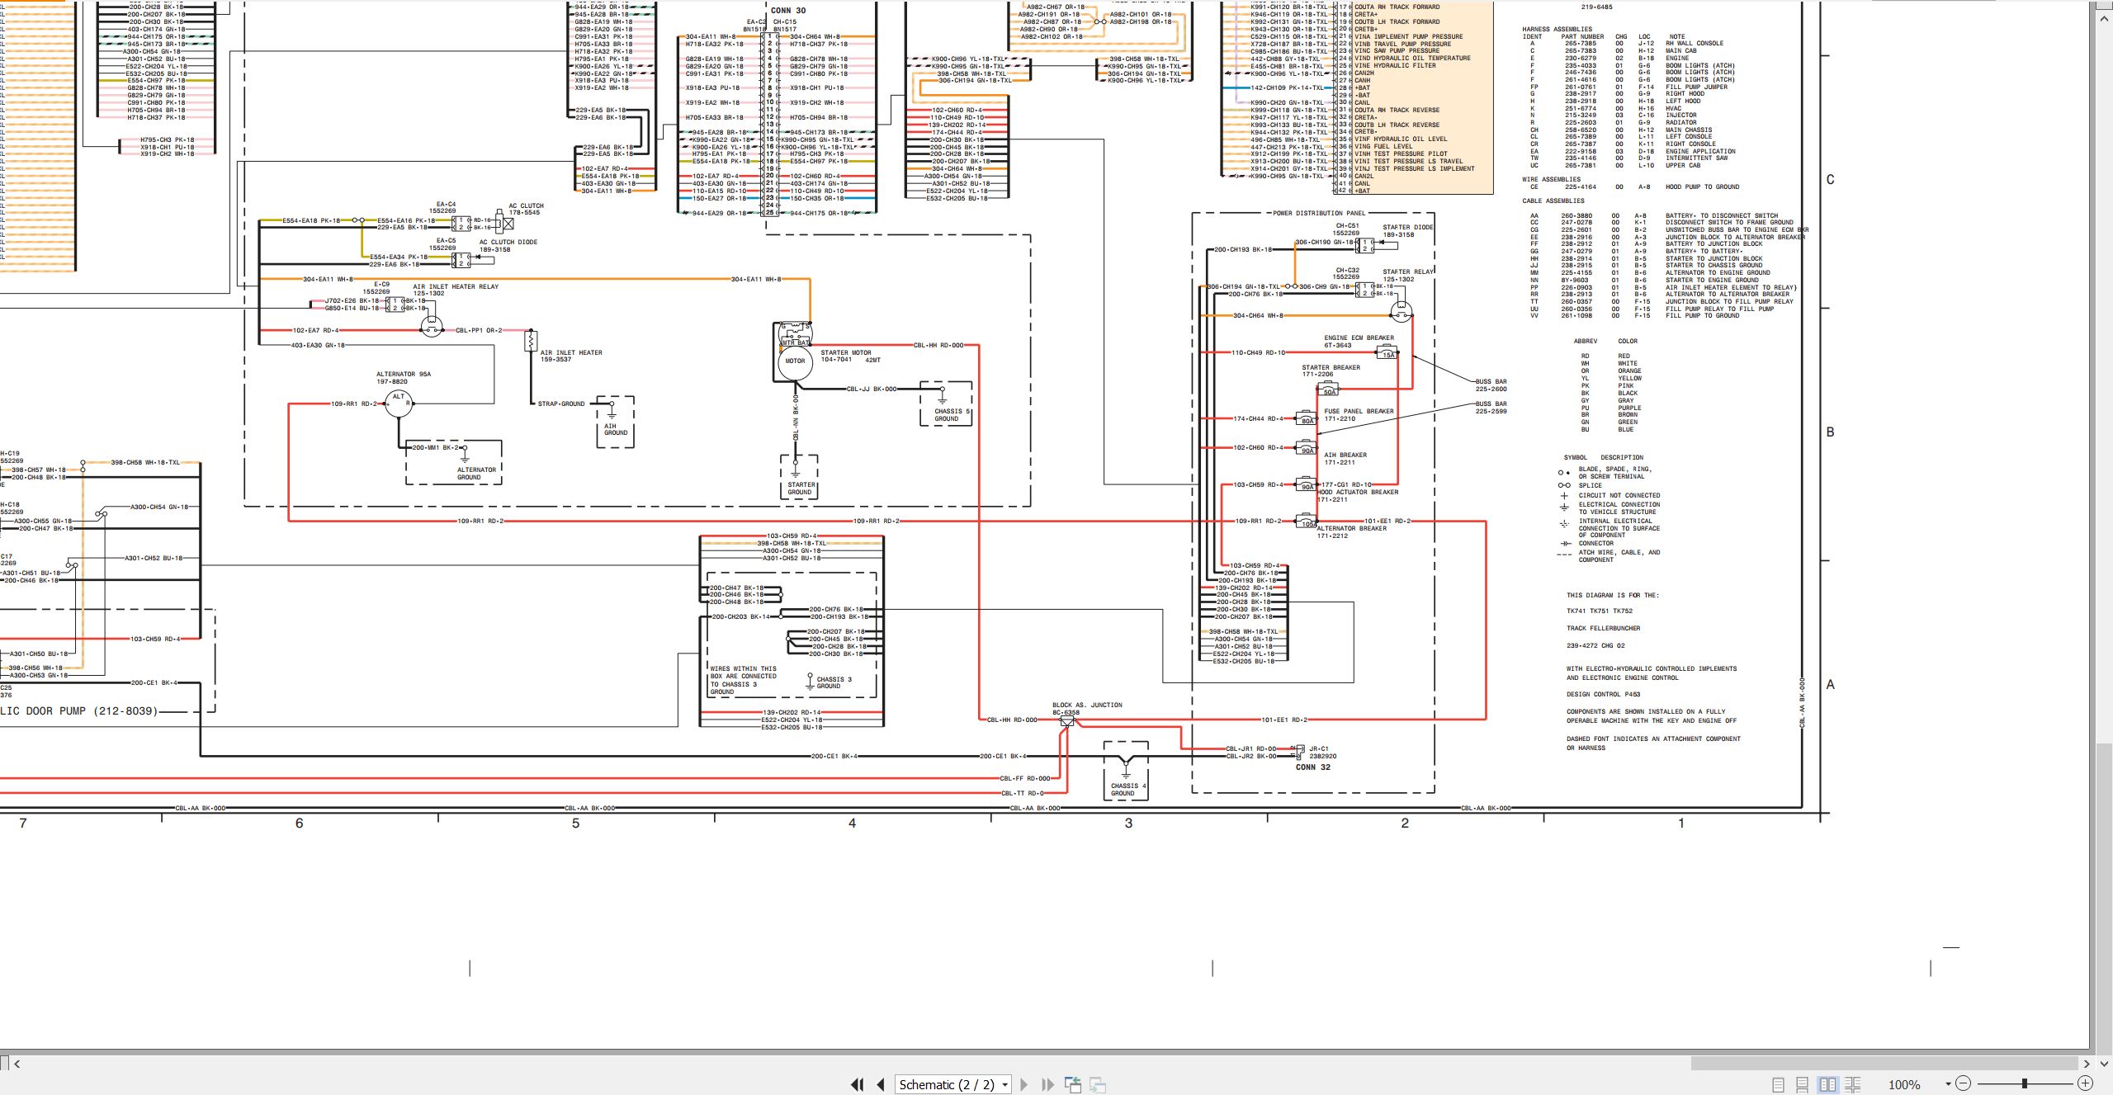The width and height of the screenshot is (2113, 1095).
Task: Switch to two-page continuous scrolling view
Action: click(1853, 1084)
